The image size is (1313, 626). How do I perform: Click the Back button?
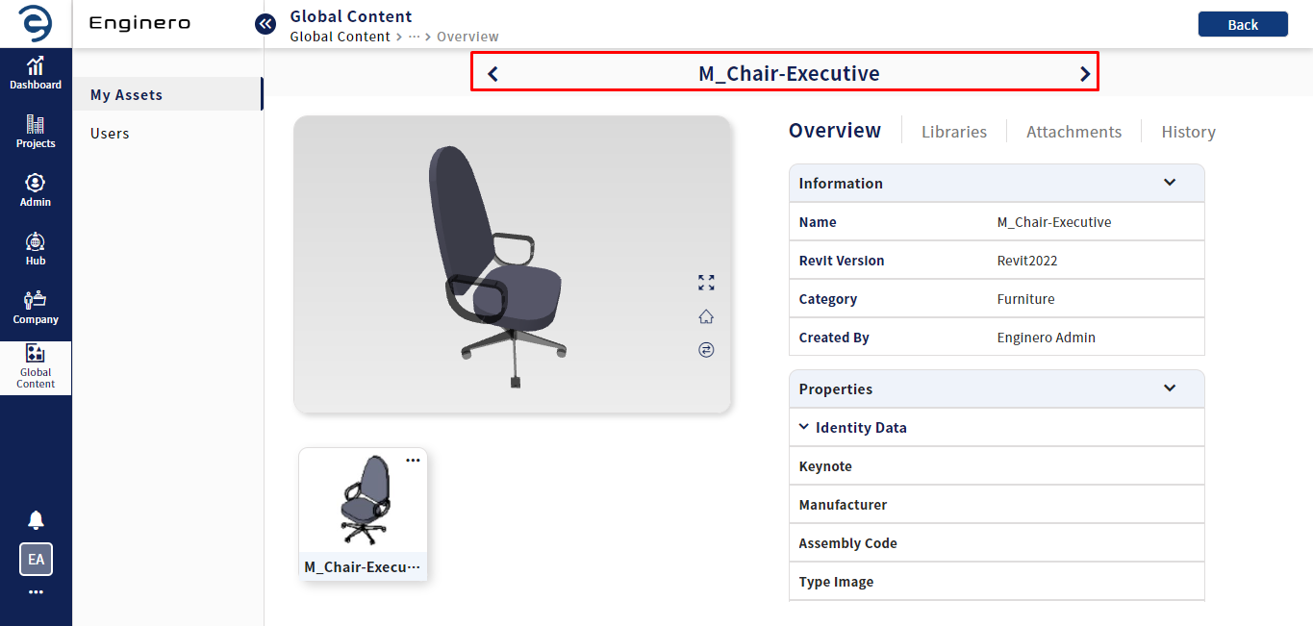click(x=1243, y=24)
